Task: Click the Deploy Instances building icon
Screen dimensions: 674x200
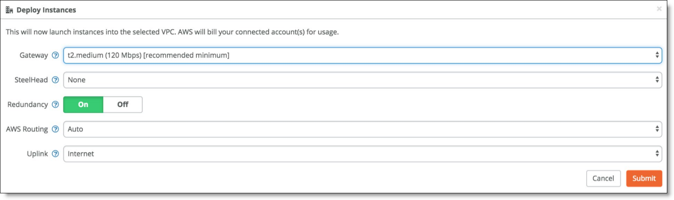Action: [9, 10]
